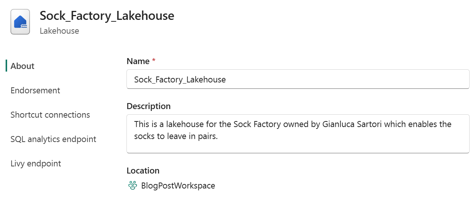Open the Endorsement settings
The height and width of the screenshot is (202, 476).
pyautogui.click(x=35, y=90)
